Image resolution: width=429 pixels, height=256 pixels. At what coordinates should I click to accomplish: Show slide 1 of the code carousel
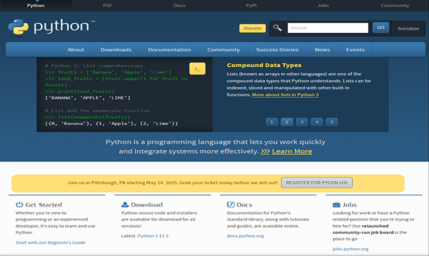(272, 122)
